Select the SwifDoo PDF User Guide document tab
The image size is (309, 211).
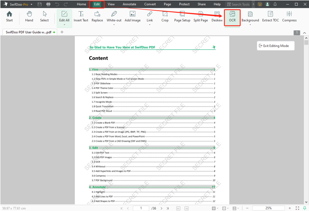(x=30, y=32)
